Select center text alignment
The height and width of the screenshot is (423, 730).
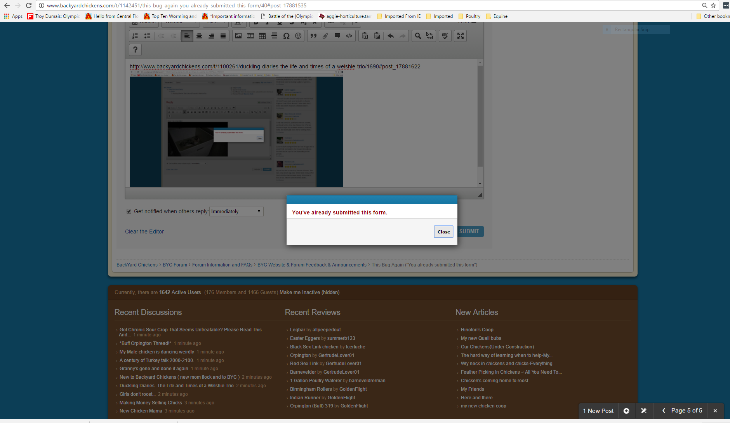point(199,36)
